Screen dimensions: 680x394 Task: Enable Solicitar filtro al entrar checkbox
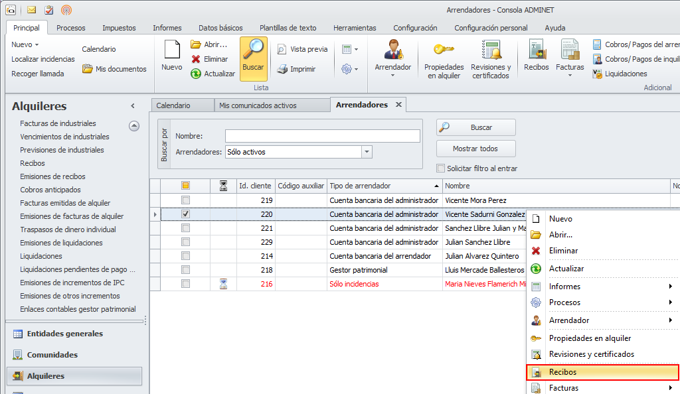point(441,168)
